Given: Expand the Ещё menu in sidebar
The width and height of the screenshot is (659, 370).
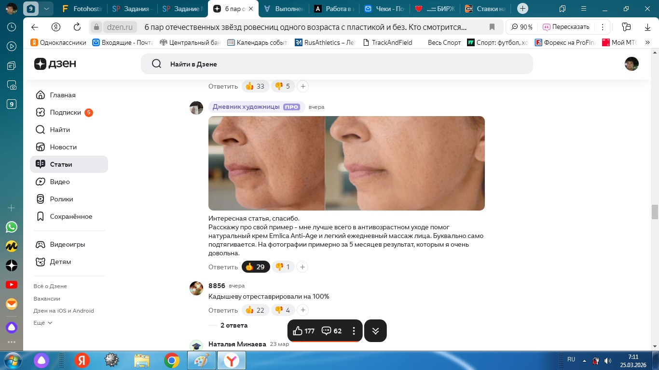Looking at the screenshot, I should [43, 323].
